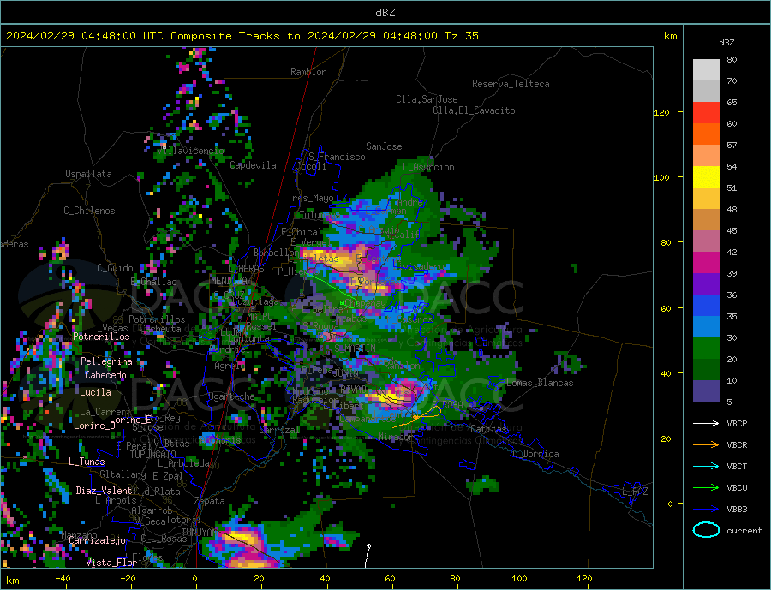Click the Lomas_Blancas label
Screen dimensions: 771x590
tap(540, 383)
